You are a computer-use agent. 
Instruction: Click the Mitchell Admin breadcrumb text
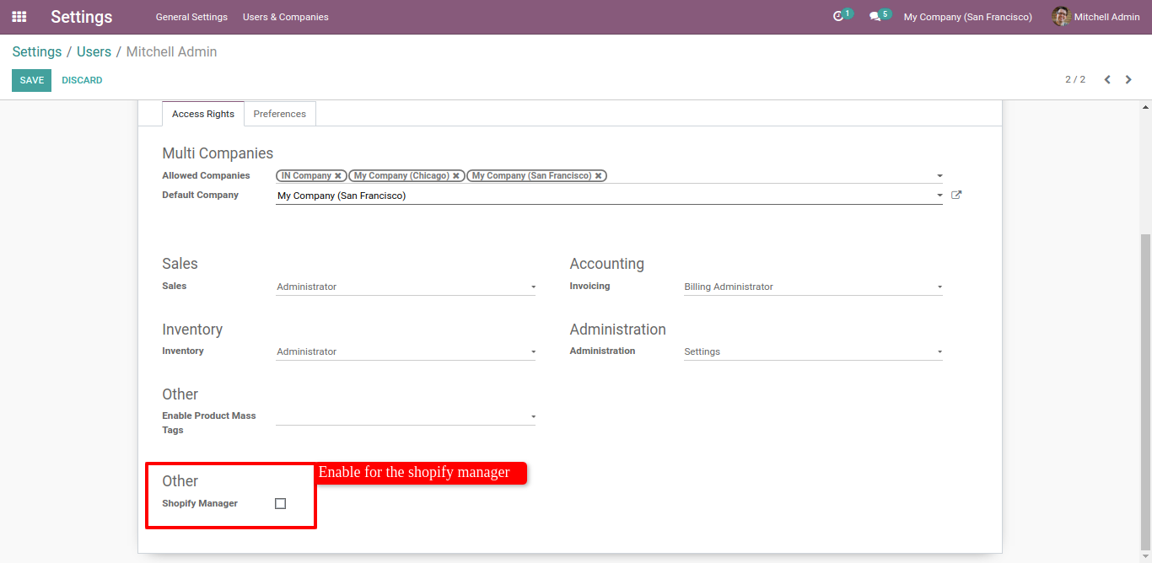click(171, 52)
